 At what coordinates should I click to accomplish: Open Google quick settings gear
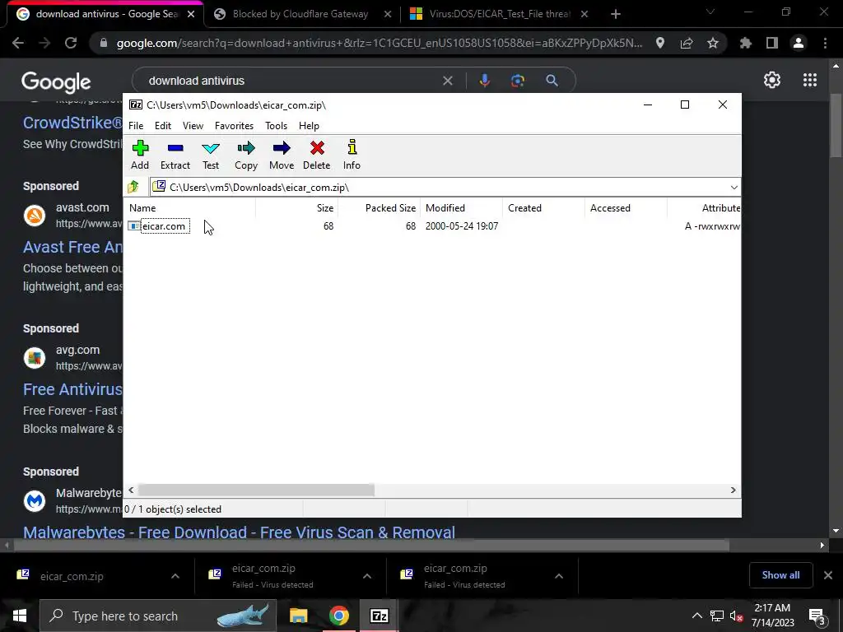[772, 80]
